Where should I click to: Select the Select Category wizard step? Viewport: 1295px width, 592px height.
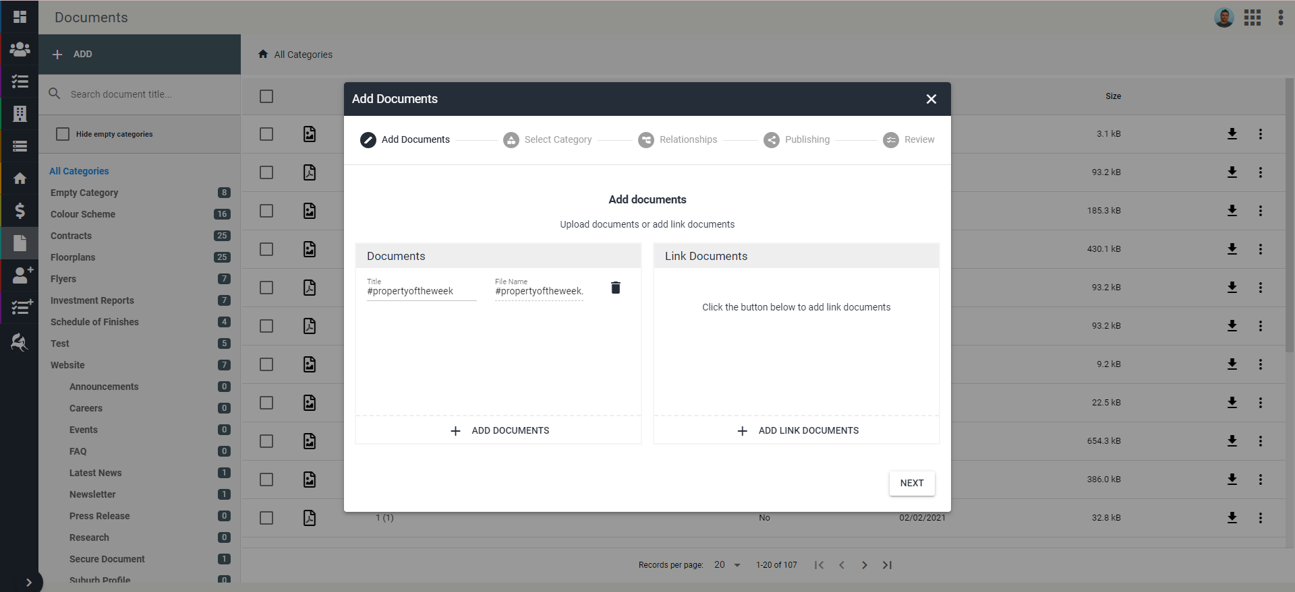tap(547, 139)
